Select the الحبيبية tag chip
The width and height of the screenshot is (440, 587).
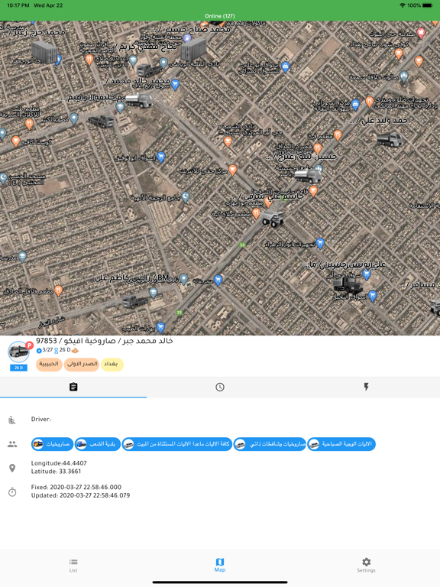tap(49, 365)
